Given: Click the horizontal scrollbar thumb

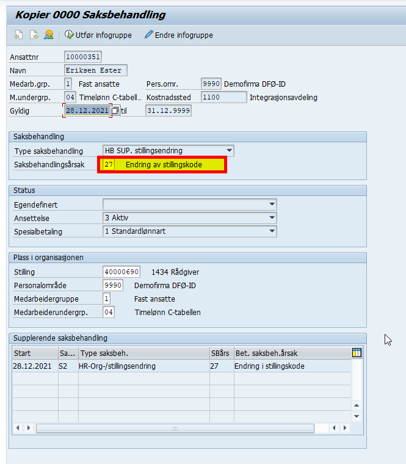Looking at the screenshot, I should pyautogui.click(x=175, y=428).
